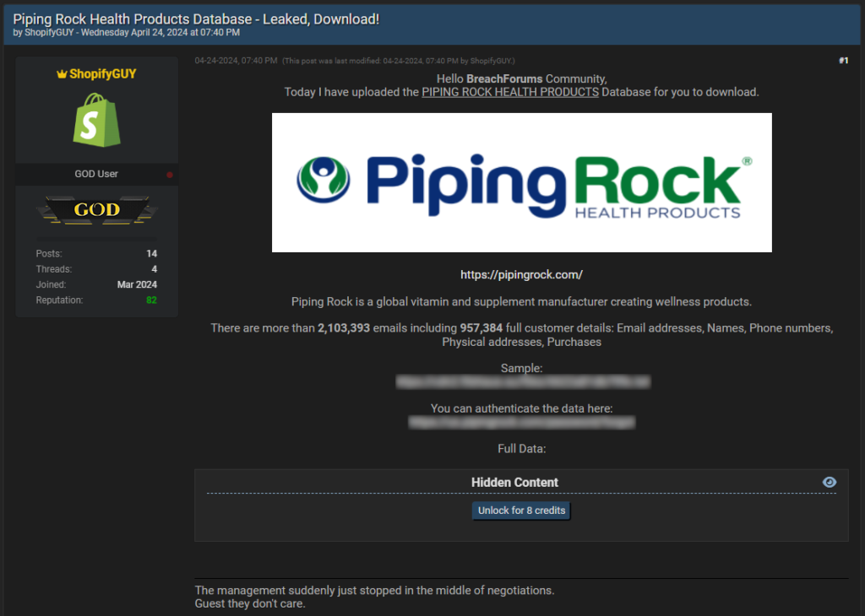This screenshot has width=865, height=616.
Task: Click the blurred authenticate data link
Action: [521, 422]
